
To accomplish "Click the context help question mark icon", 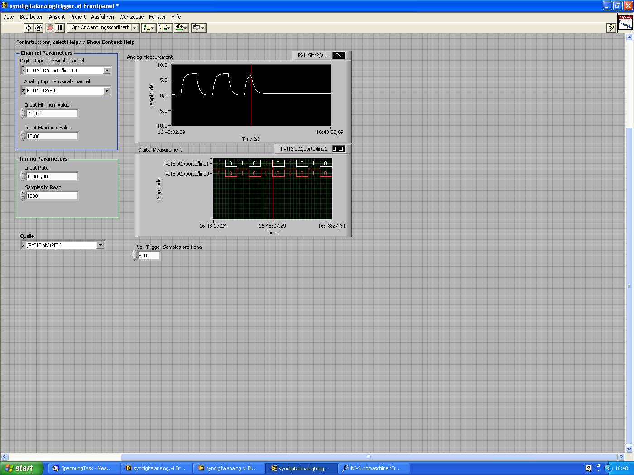I will (x=610, y=28).
